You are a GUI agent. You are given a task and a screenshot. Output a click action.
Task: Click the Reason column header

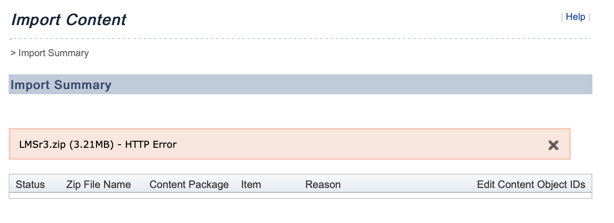[x=323, y=185]
